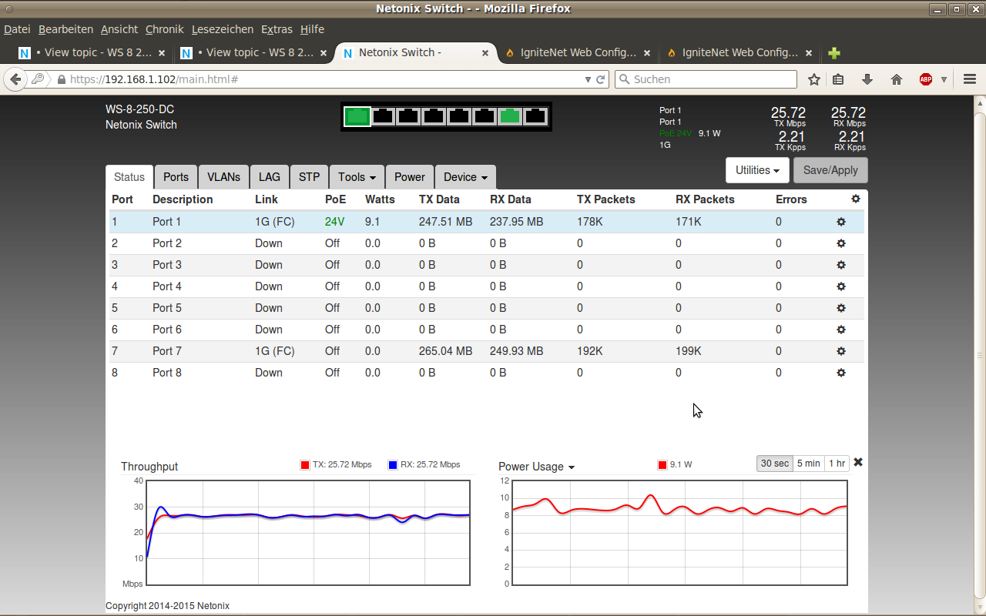The width and height of the screenshot is (986, 616).
Task: Close the graphs panel with the X icon
Action: pos(858,462)
